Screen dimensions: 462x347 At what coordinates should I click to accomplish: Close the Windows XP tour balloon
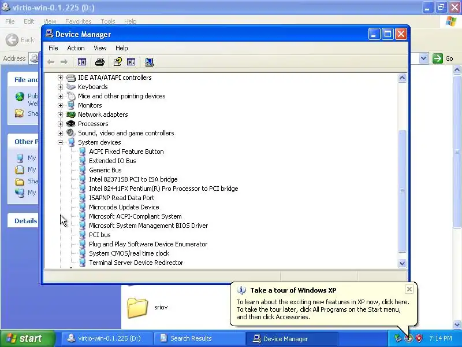point(409,290)
